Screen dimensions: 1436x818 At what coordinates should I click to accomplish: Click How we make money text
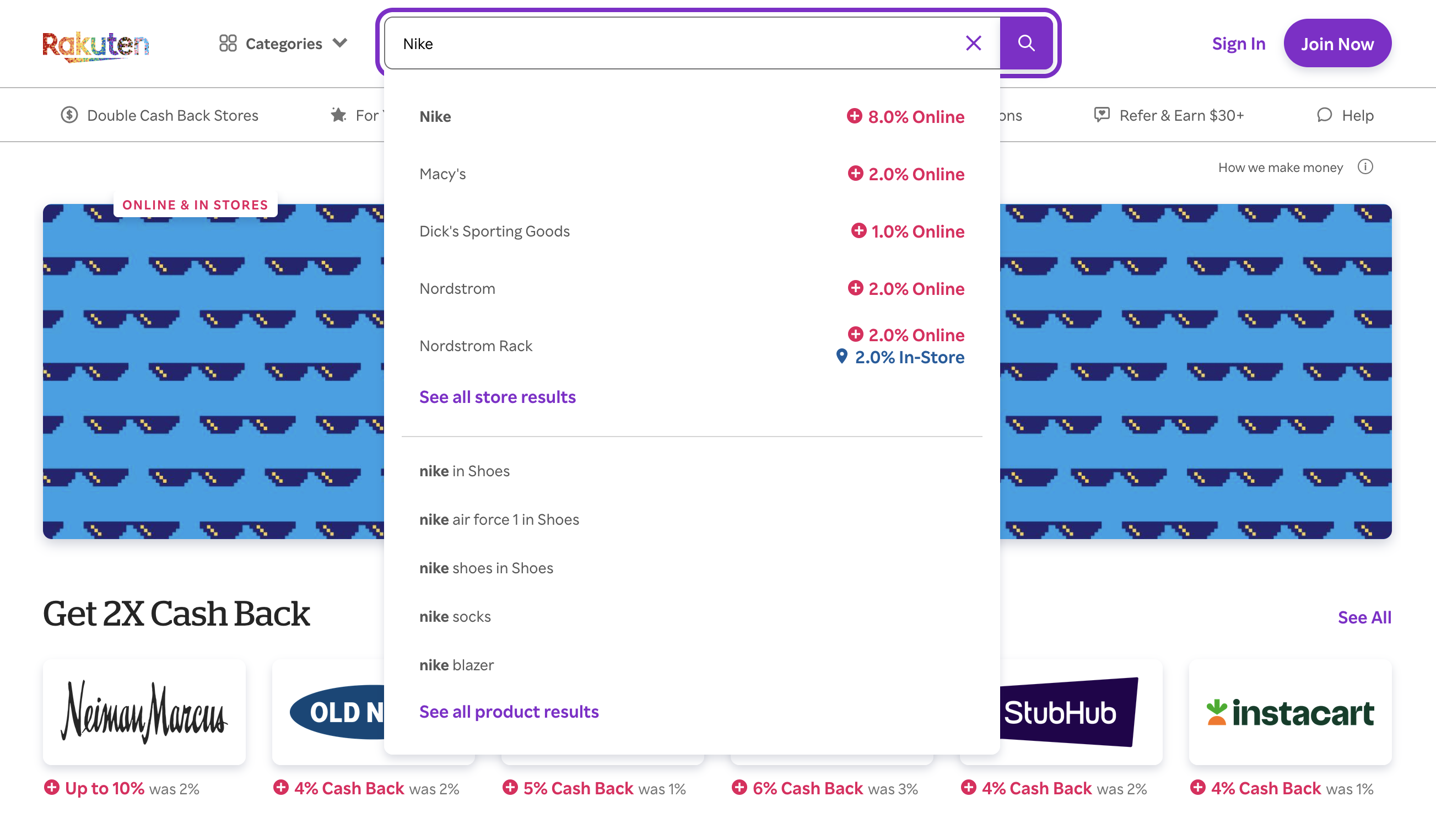(1281, 168)
